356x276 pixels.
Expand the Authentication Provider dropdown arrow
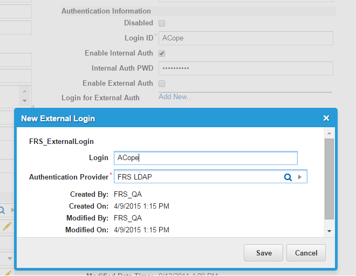coord(300,177)
